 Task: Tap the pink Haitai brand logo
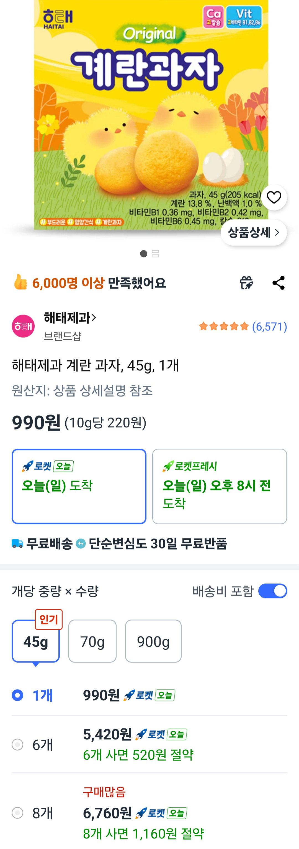23,326
